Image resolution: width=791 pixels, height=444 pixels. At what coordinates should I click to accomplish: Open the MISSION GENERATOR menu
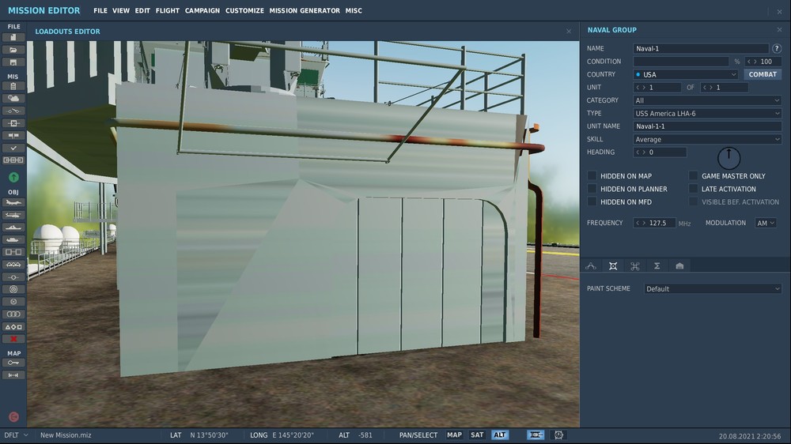click(305, 10)
